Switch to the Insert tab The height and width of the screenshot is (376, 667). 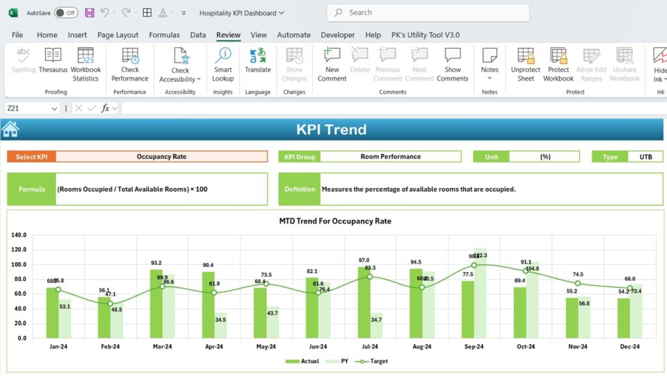click(77, 35)
